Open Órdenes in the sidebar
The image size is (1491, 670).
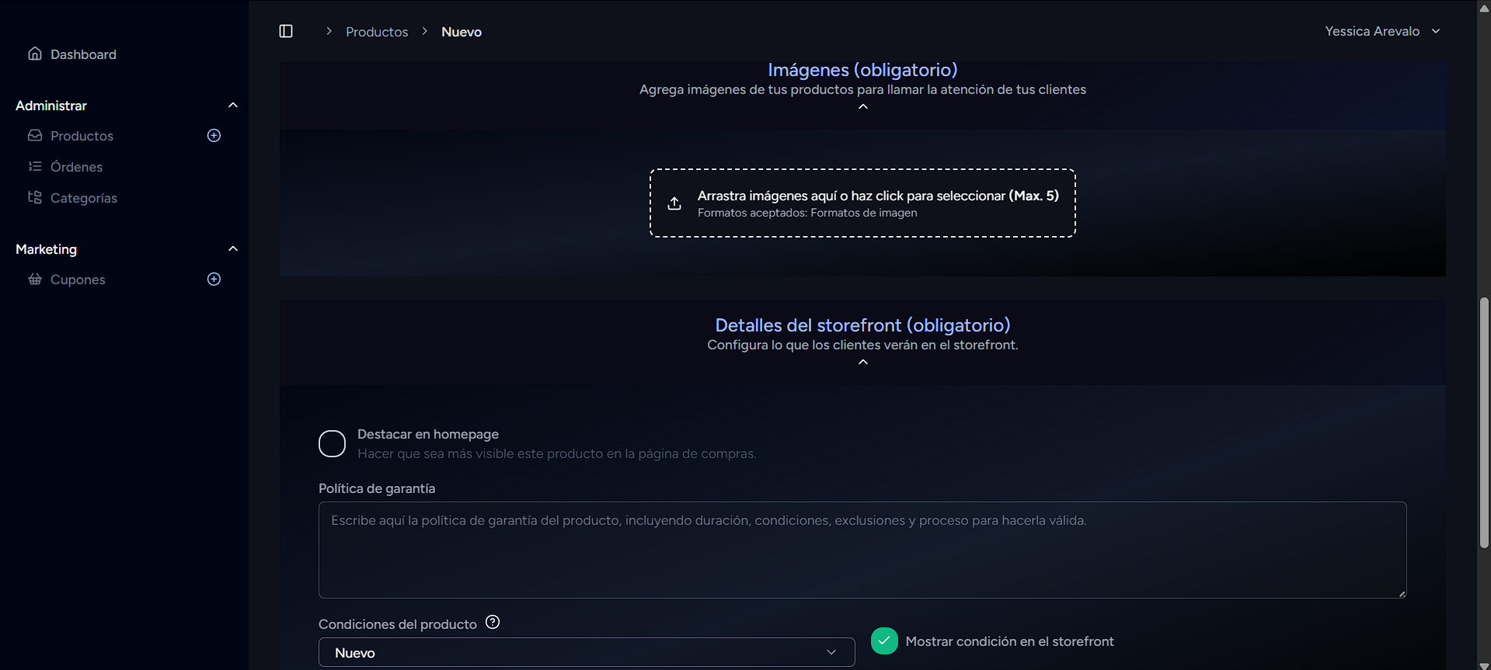coord(76,167)
